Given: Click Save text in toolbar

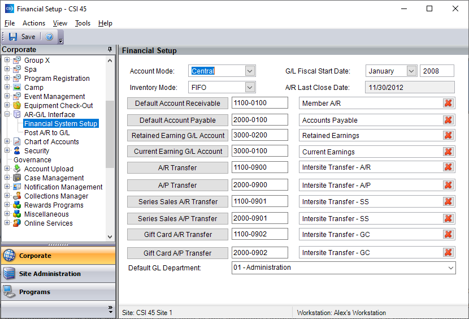Looking at the screenshot, I should point(28,37).
